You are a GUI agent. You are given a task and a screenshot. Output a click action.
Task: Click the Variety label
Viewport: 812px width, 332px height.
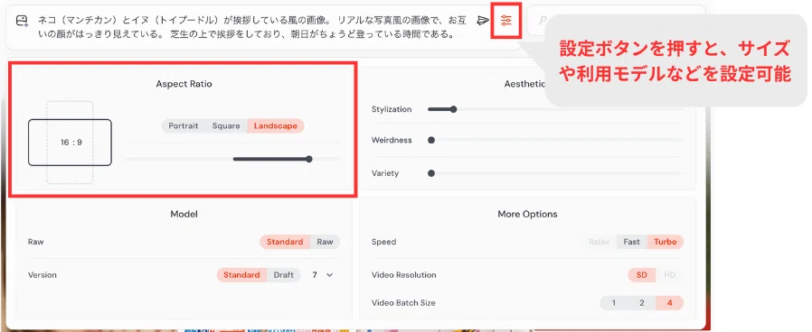click(x=385, y=173)
